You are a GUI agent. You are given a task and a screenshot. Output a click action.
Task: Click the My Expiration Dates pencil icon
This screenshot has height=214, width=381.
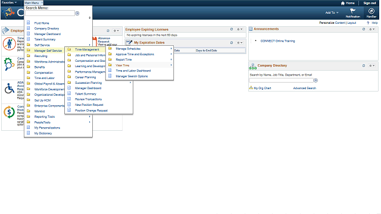[129, 42]
